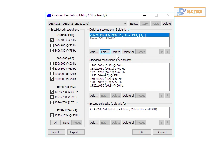This screenshot has height=150, width=217.
Task: Click Delete all under Standard resolutions
Action: click(128, 96)
